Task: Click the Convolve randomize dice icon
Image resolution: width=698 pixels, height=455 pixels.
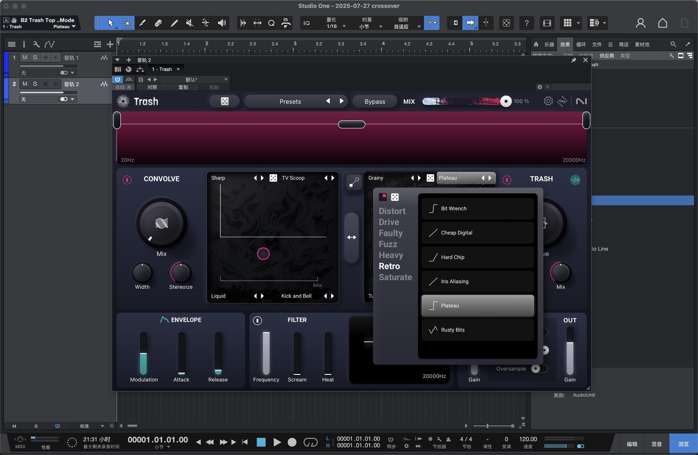Action: [273, 178]
